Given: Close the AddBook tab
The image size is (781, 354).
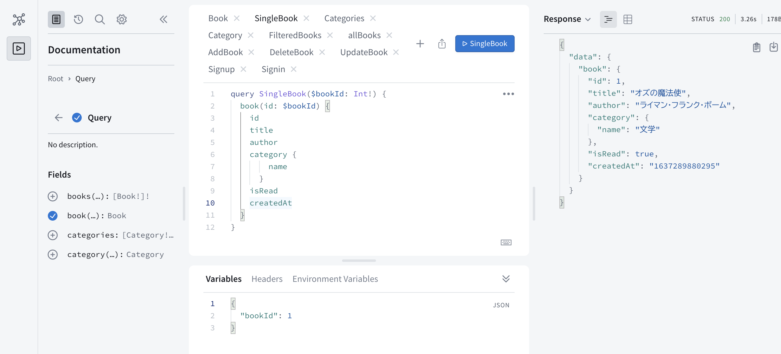Looking at the screenshot, I should point(251,52).
